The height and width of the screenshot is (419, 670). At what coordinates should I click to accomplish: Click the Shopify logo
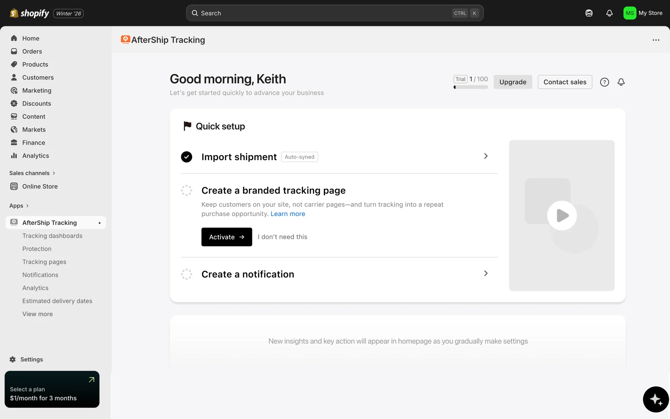(29, 13)
